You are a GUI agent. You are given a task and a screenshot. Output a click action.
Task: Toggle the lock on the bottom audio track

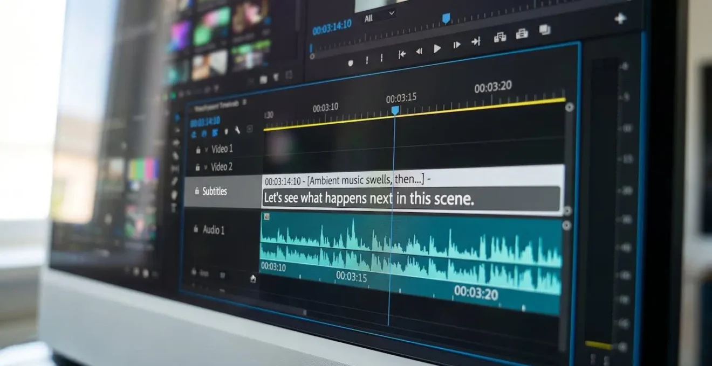click(x=193, y=273)
